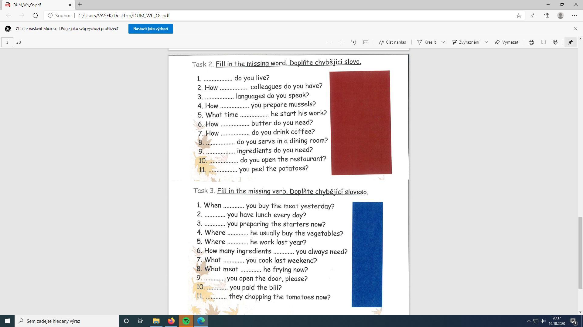
Task: Open a new browser tab
Action: click(80, 5)
